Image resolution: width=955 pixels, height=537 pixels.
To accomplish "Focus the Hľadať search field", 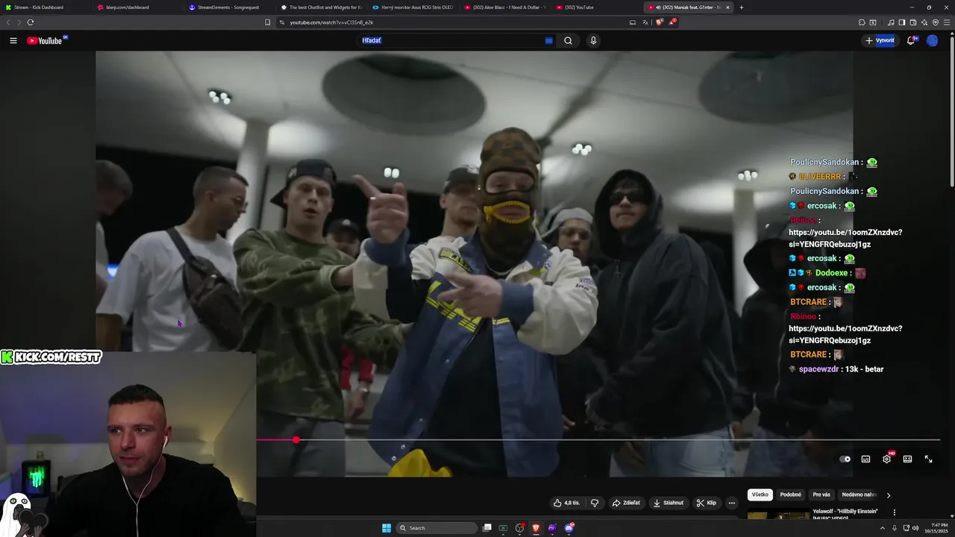I will tap(457, 41).
